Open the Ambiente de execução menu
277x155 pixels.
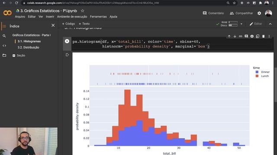click(72, 16)
